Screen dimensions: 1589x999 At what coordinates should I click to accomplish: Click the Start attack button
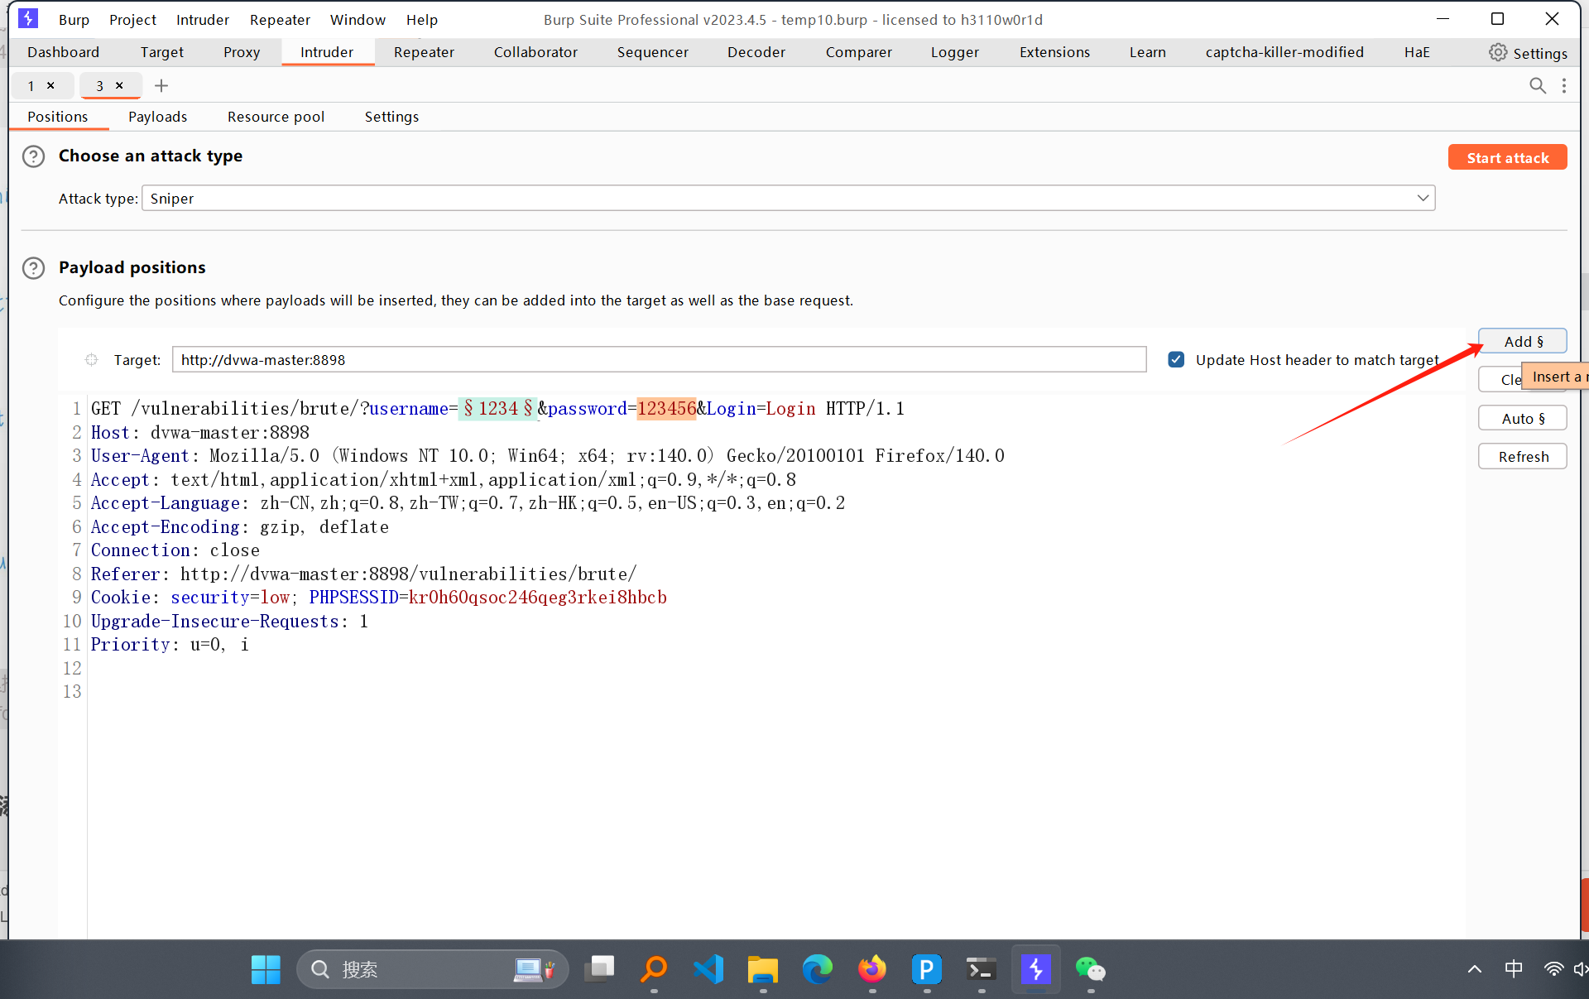coord(1507,157)
